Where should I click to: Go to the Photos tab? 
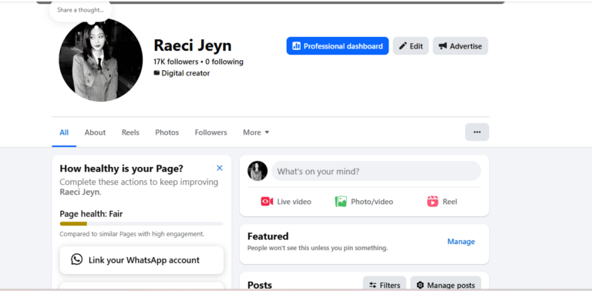166,132
